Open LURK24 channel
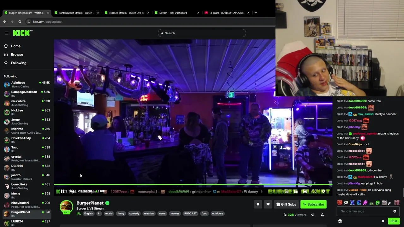 pos(27,223)
